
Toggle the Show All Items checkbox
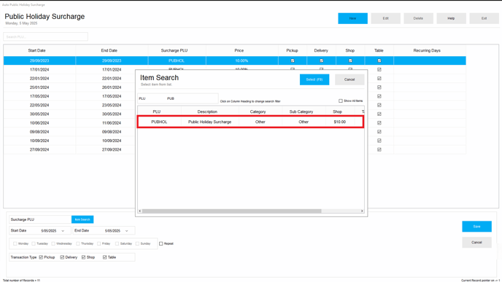[x=341, y=101]
